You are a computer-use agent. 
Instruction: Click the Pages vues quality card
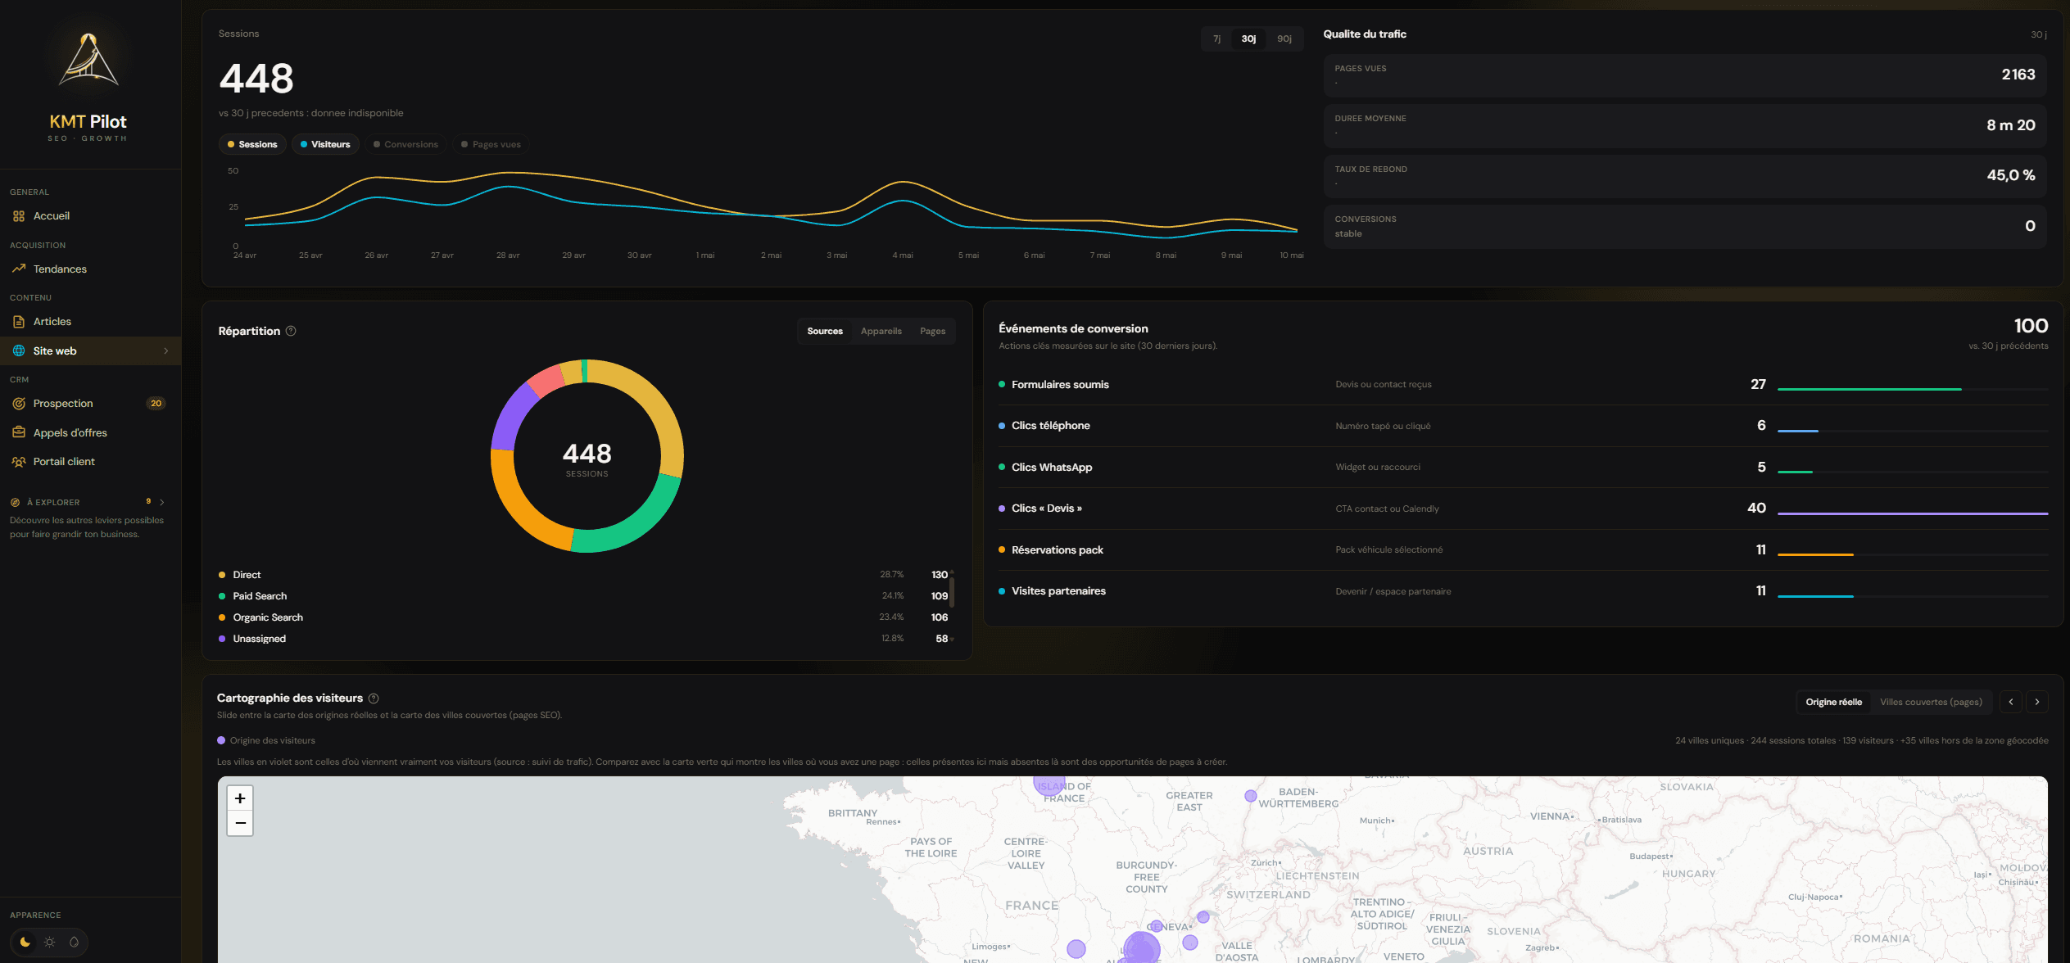[x=1685, y=76]
